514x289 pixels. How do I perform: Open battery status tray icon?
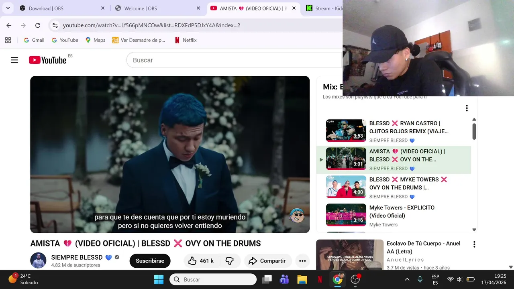click(470, 279)
